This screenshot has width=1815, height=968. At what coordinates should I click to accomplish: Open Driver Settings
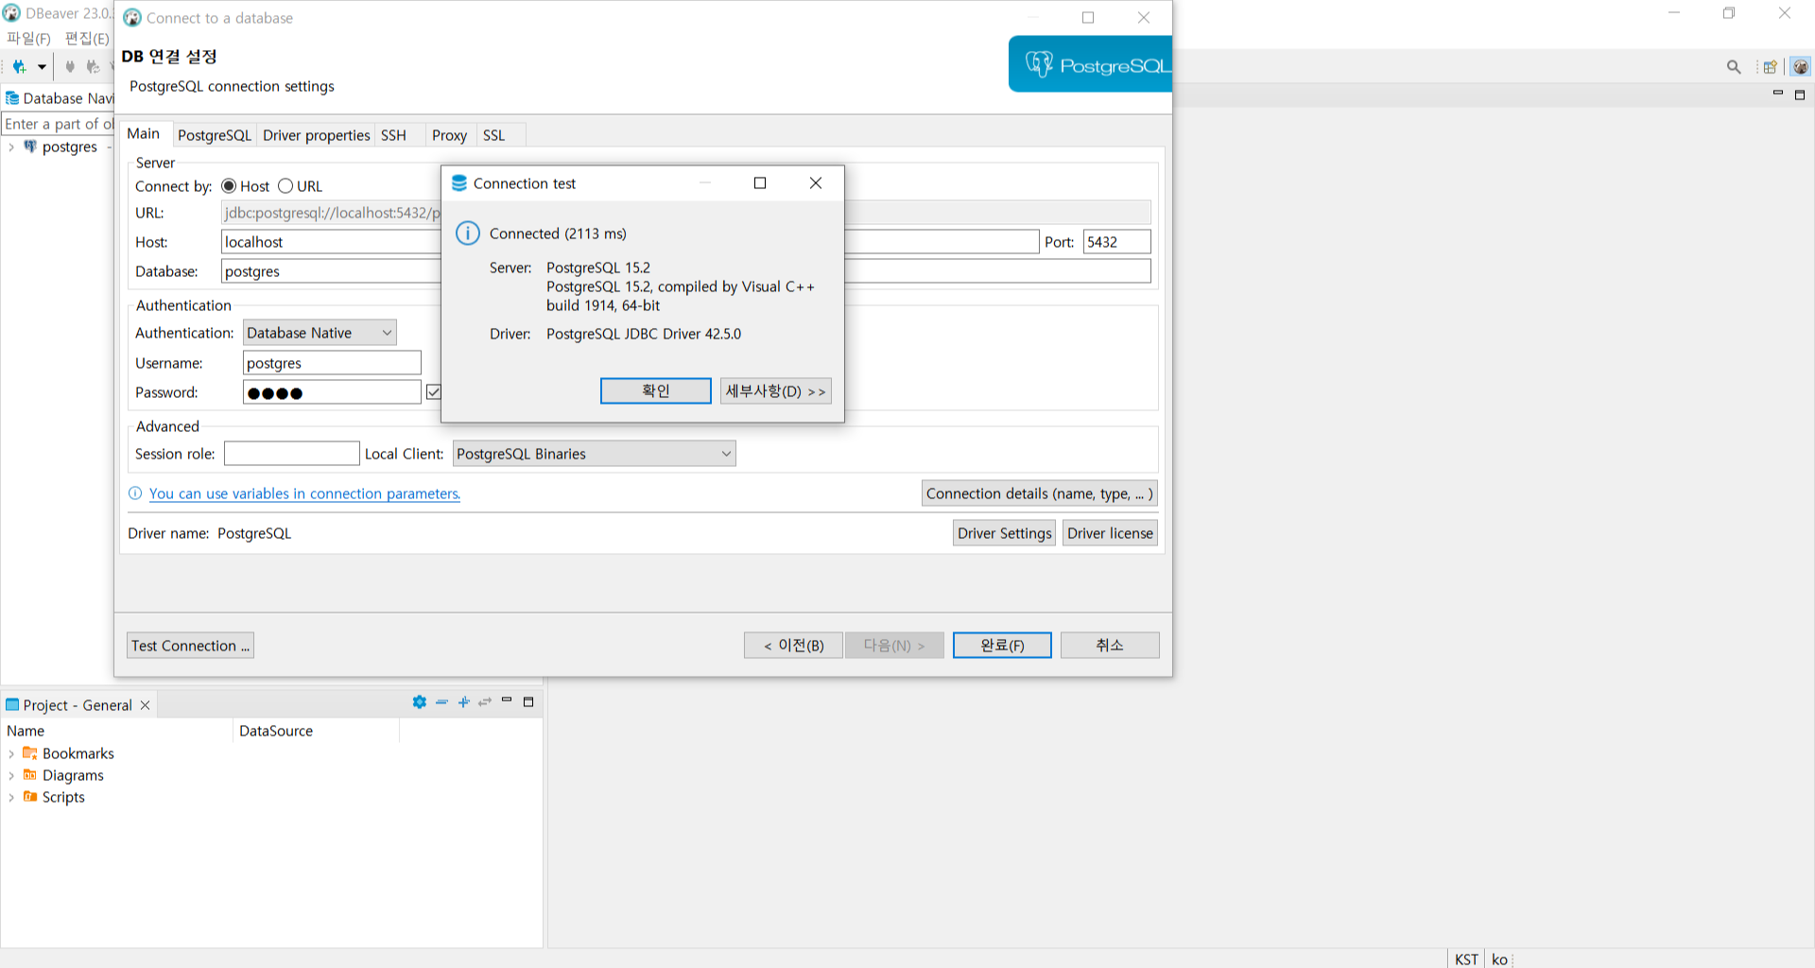(1004, 533)
